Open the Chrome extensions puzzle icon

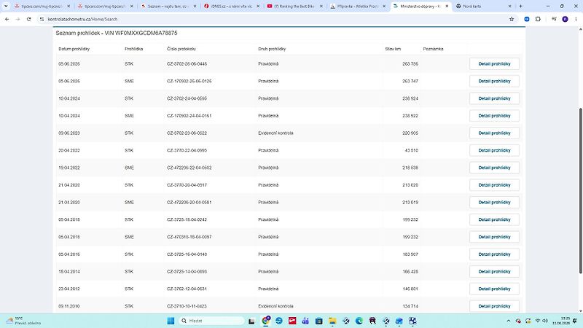click(x=538, y=19)
